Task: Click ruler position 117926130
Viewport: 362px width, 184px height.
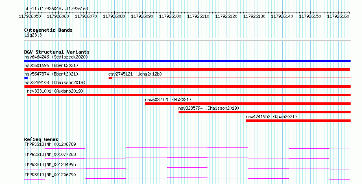Action: pos(254,16)
